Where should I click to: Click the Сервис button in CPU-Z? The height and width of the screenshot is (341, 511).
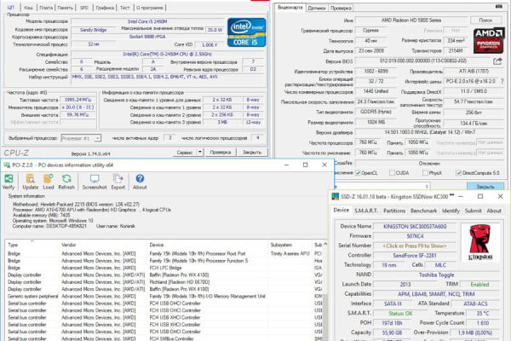click(x=185, y=152)
